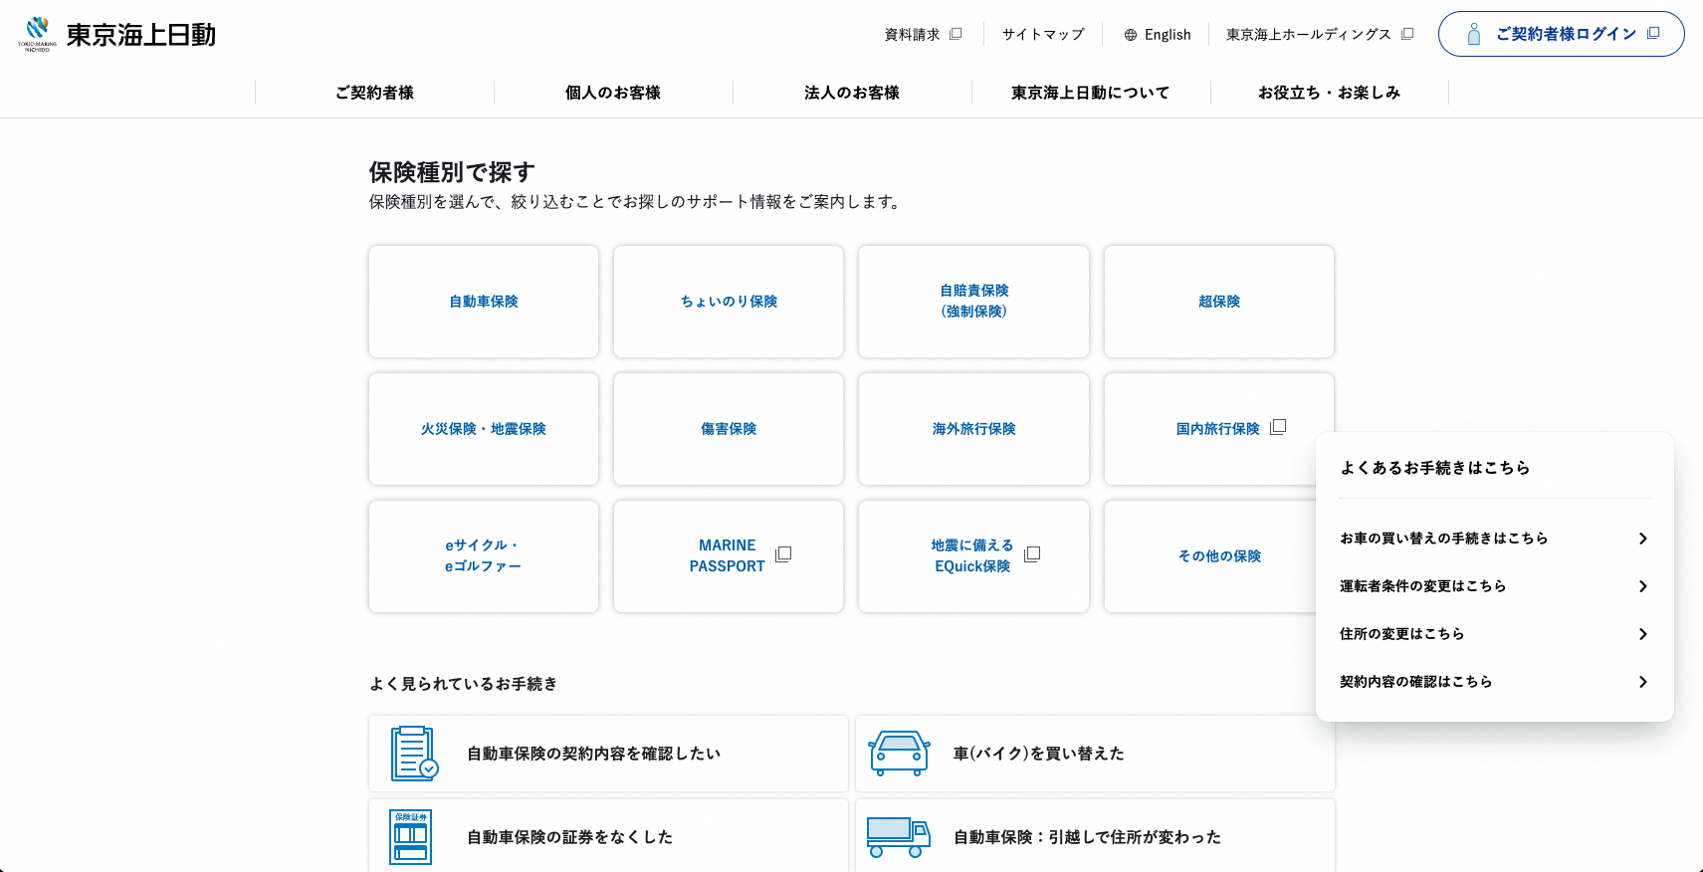
Task: Click the external-link icon next to 資料請求
Action: click(x=956, y=34)
